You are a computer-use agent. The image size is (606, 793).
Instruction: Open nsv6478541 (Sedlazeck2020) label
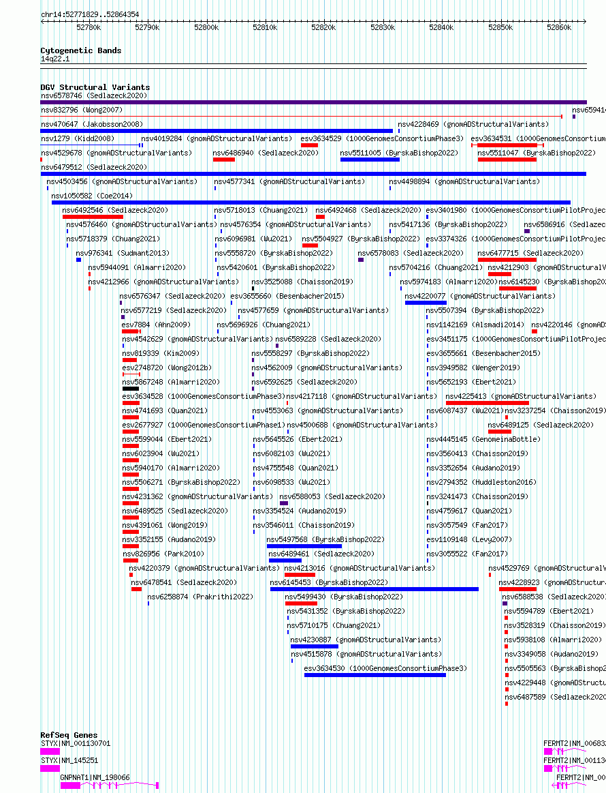184,582
